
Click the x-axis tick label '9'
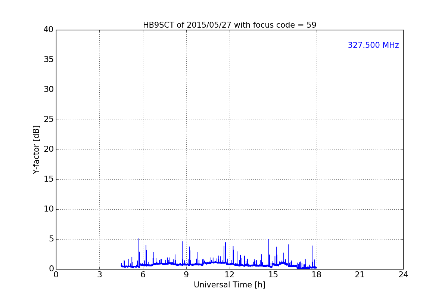point(186,275)
